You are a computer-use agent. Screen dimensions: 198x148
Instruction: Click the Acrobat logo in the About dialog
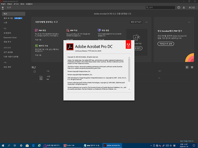(70, 47)
